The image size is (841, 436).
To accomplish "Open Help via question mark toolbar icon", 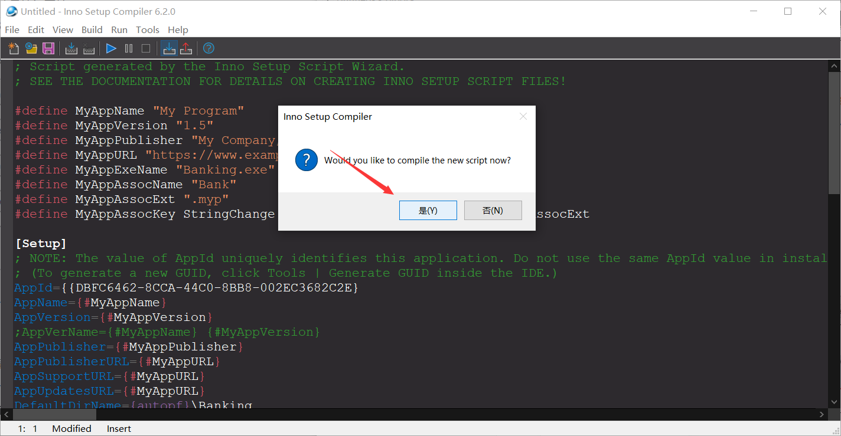I will pyautogui.click(x=208, y=48).
